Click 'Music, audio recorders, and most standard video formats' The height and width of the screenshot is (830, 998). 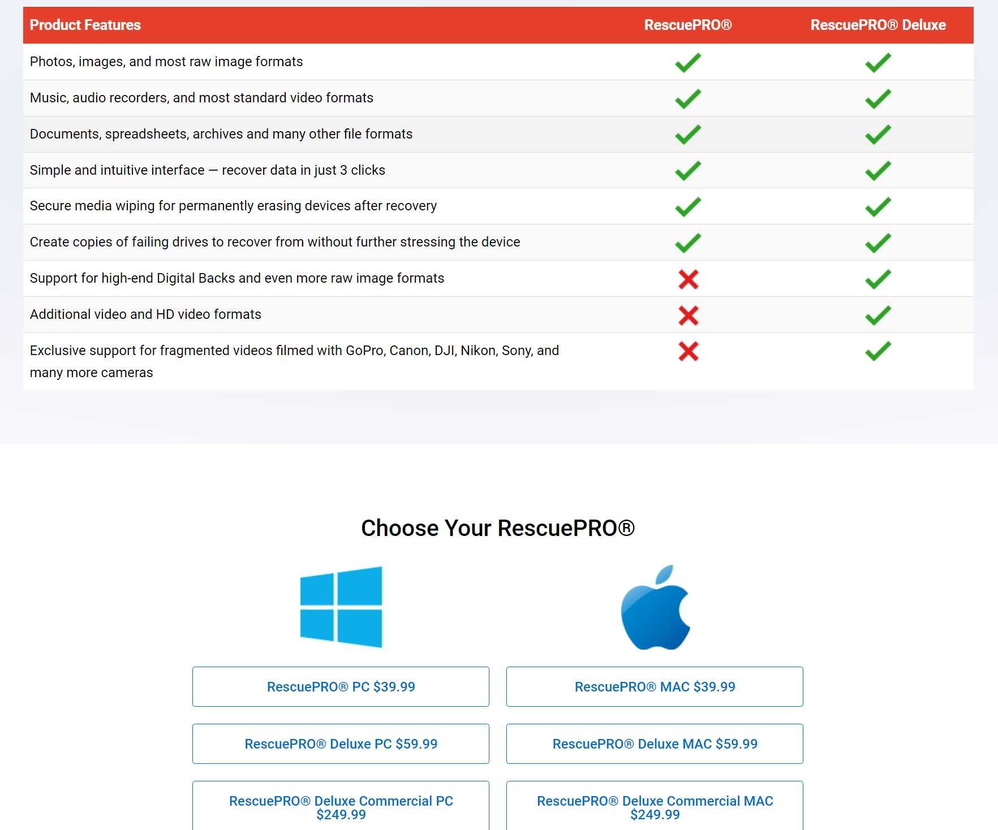tap(201, 98)
